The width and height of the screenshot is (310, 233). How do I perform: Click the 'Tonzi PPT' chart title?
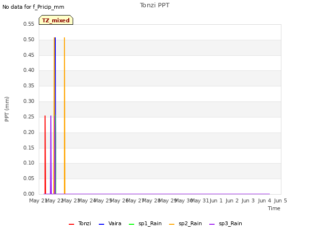coord(155,5)
